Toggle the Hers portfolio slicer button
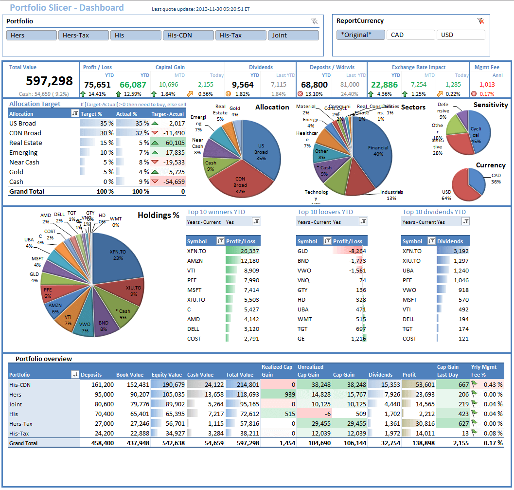This screenshot has height=490, width=514. pyautogui.click(x=31, y=35)
